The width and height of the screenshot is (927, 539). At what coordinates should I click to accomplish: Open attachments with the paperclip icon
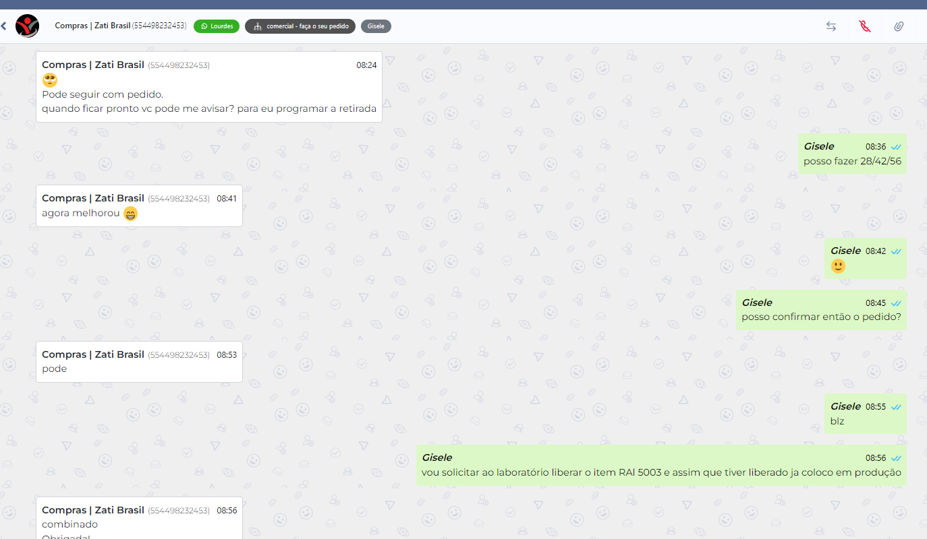point(899,26)
